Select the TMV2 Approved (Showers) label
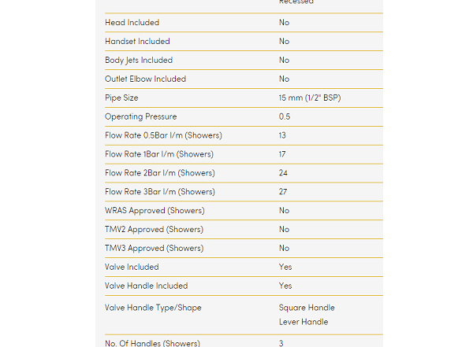Viewport: 473px width, 347px height. tap(154, 230)
